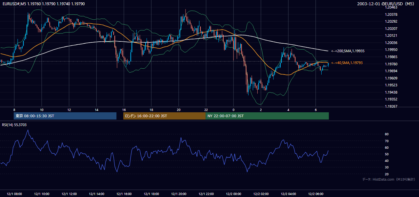Click the 12/1 08:00 time axis label
419x197 pixels.
[x=14, y=194]
